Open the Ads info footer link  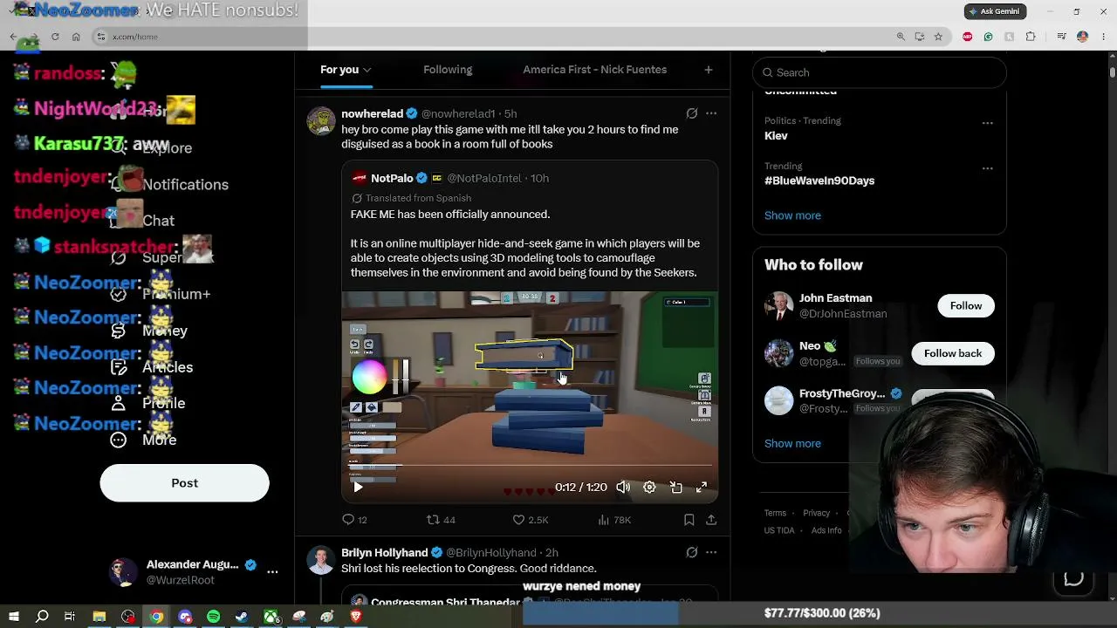coord(826,530)
